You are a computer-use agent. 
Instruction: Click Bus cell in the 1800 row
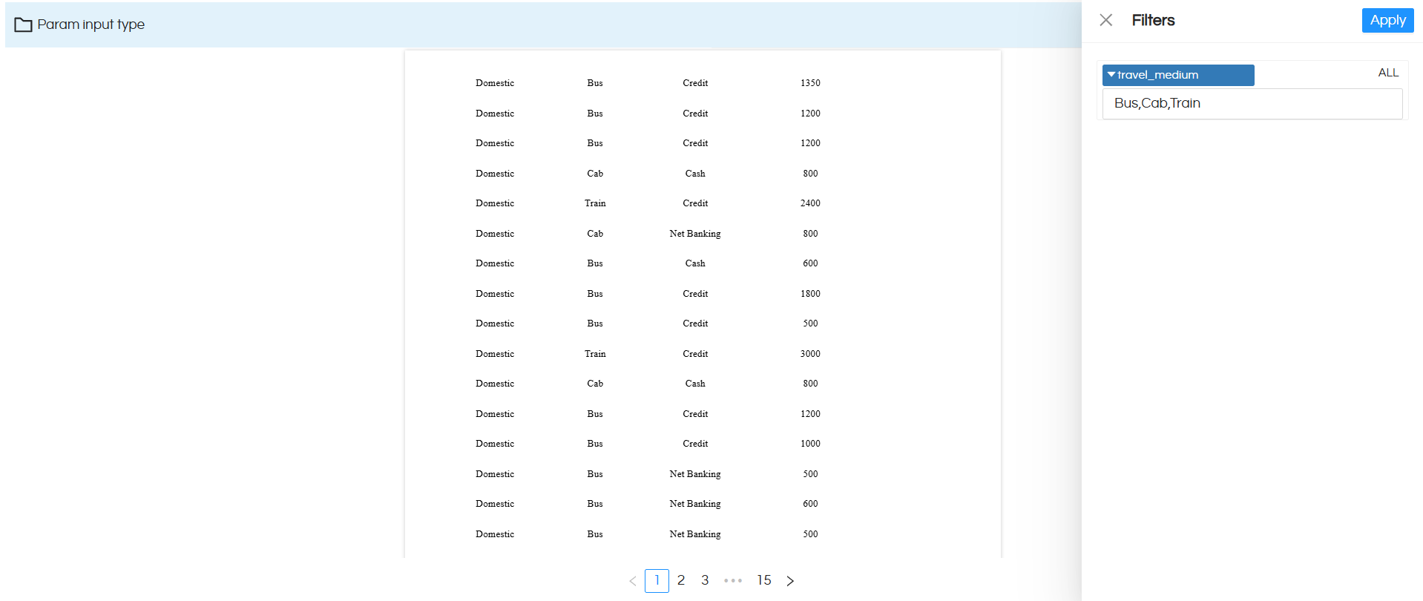(595, 294)
